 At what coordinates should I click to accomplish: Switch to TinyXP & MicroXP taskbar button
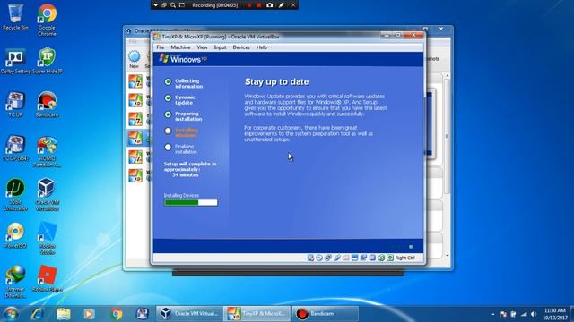coord(257,314)
